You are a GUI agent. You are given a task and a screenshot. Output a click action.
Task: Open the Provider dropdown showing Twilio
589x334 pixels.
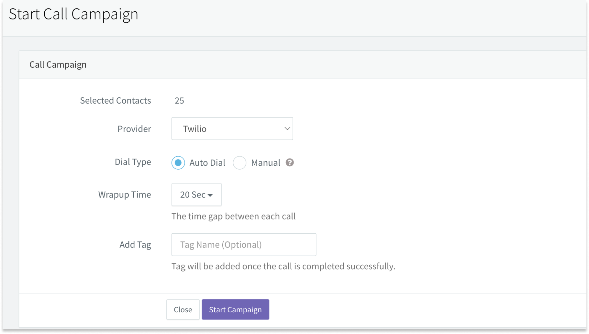point(232,128)
